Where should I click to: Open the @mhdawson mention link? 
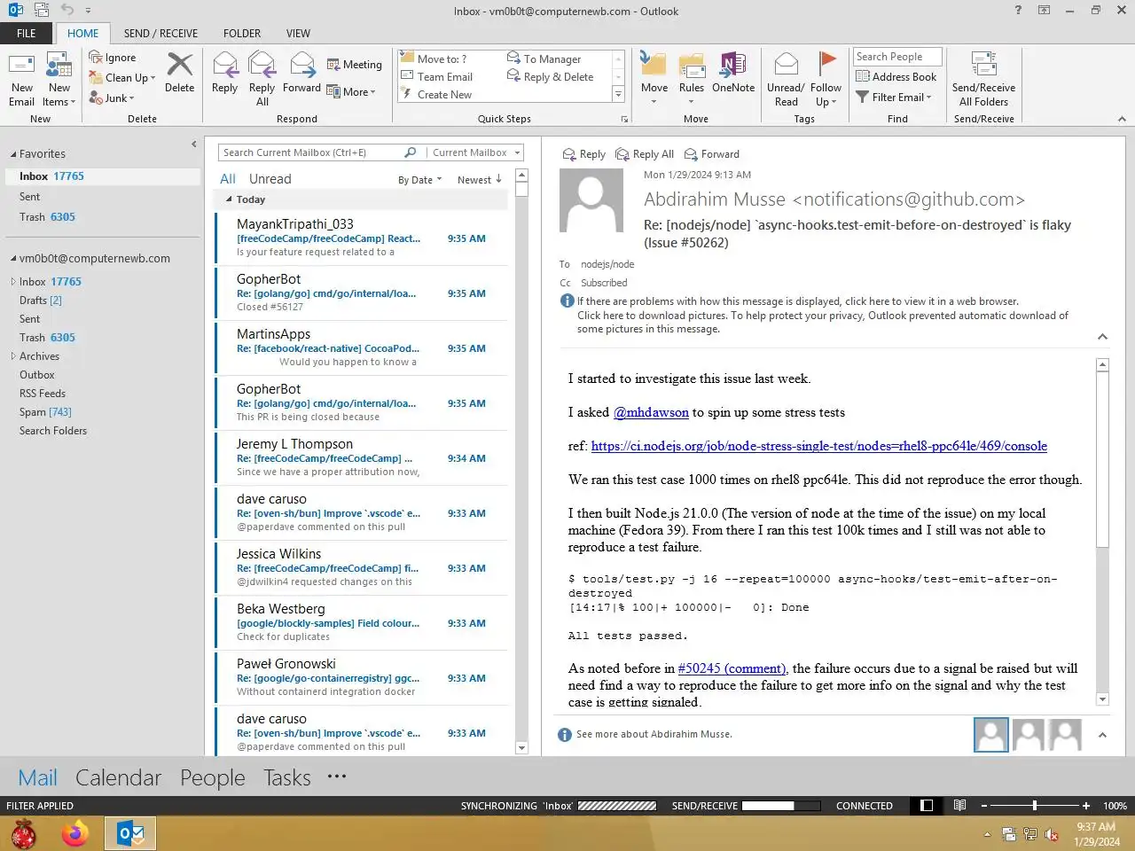coord(651,412)
